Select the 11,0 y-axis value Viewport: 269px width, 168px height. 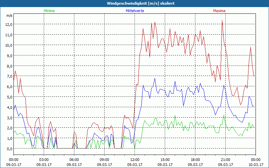(9, 35)
